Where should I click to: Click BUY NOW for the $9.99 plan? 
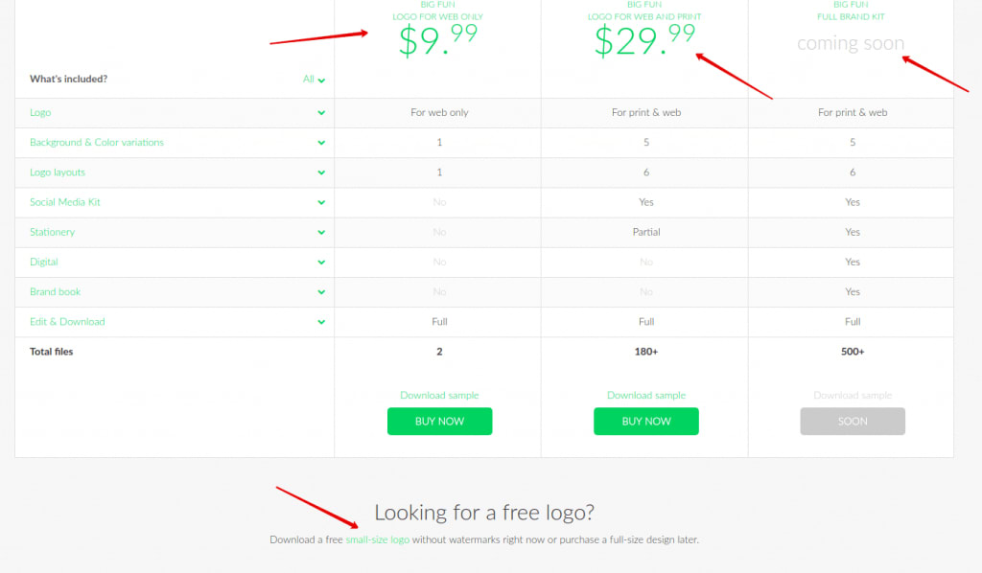(x=439, y=421)
